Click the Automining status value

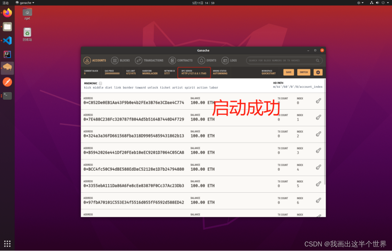tap(220, 74)
